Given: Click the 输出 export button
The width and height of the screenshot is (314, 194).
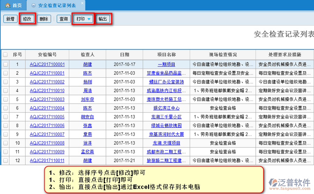Looking at the screenshot, I should click(x=103, y=19).
